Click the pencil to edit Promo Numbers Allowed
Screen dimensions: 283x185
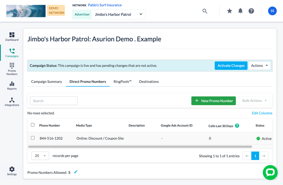(x=76, y=172)
